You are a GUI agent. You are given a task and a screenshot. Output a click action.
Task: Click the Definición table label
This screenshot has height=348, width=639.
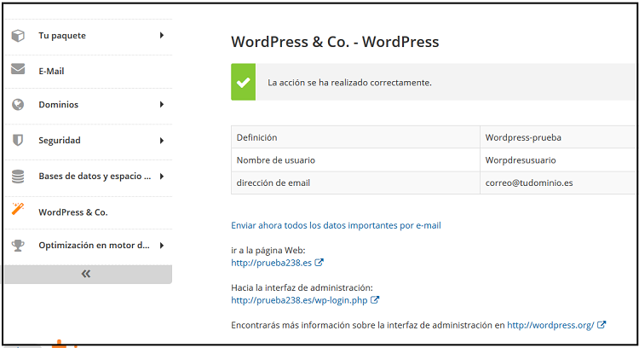pyautogui.click(x=256, y=137)
